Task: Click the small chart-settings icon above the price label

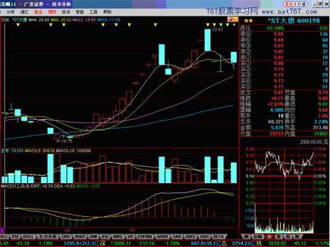Action: click(x=233, y=20)
